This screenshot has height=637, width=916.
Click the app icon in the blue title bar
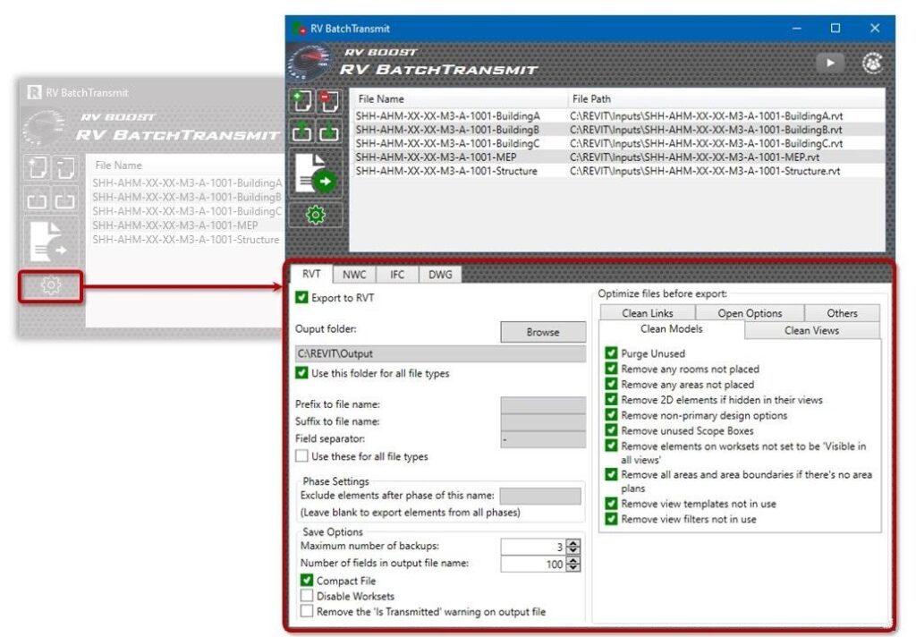click(x=299, y=28)
